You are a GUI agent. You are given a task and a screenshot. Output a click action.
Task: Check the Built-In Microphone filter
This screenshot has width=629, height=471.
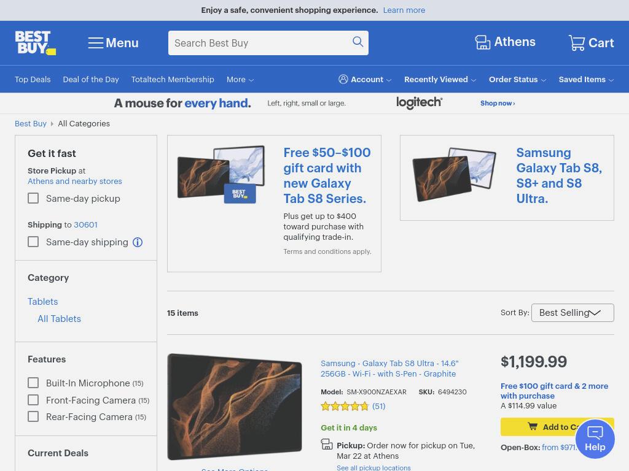(33, 383)
